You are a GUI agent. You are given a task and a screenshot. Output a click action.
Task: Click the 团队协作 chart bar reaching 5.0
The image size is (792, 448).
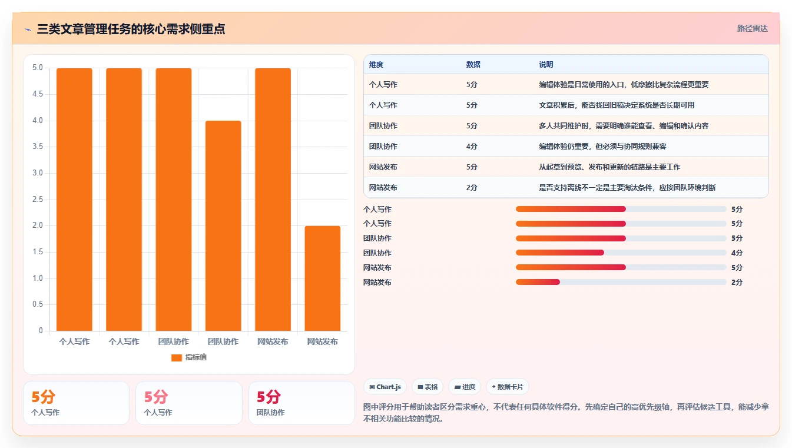coord(174,200)
